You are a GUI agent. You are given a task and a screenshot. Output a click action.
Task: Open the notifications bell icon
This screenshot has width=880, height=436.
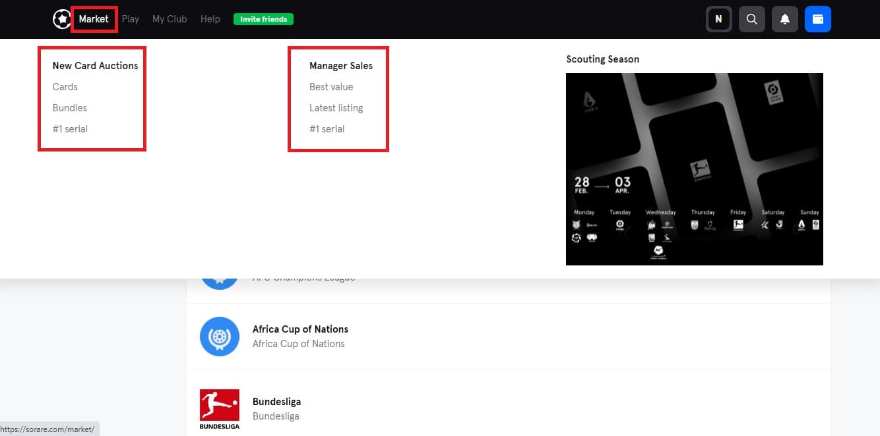click(784, 19)
